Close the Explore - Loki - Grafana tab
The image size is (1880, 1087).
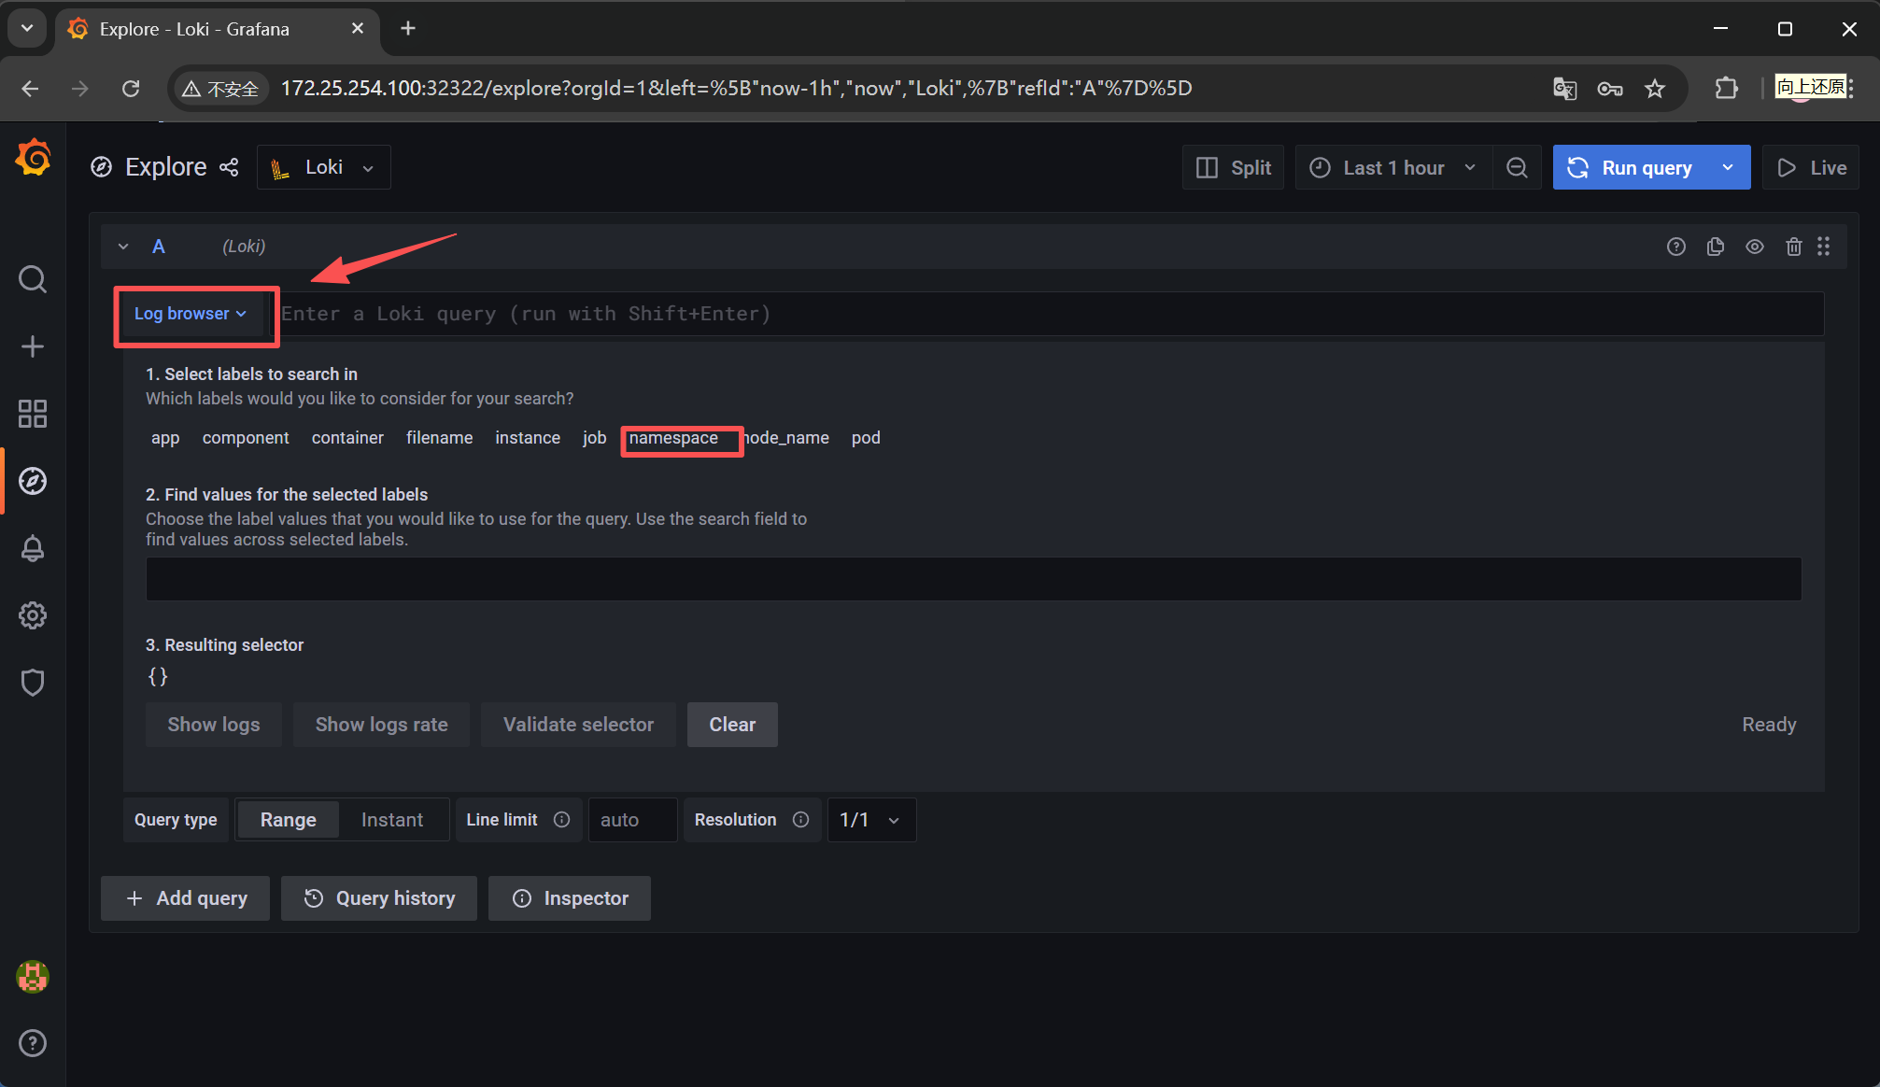358,29
